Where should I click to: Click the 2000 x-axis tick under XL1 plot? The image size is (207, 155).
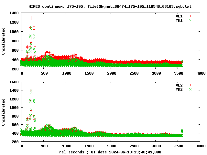[x=112, y=73]
